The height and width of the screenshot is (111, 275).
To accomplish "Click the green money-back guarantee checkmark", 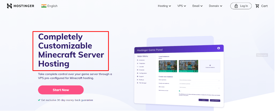I will 39,100.
